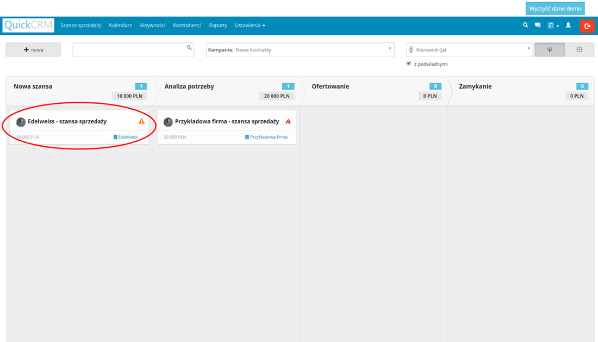Click the flame icon on Przykładowa firma card
The height and width of the screenshot is (342, 598).
tap(288, 122)
